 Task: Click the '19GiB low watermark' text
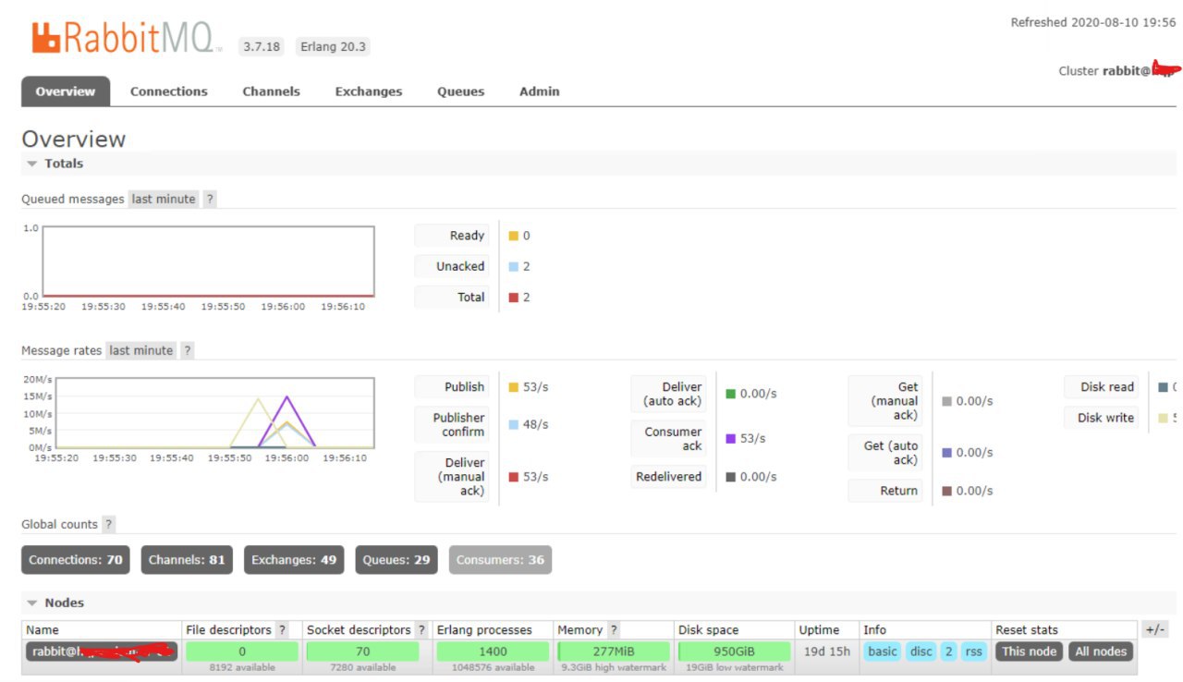coord(735,667)
